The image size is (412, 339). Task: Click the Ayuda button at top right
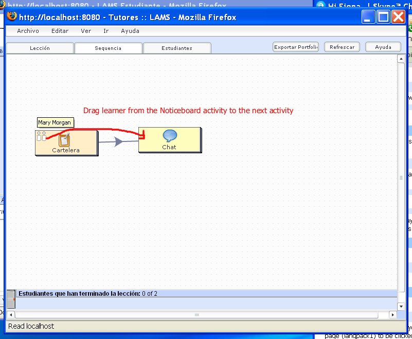[x=383, y=47]
